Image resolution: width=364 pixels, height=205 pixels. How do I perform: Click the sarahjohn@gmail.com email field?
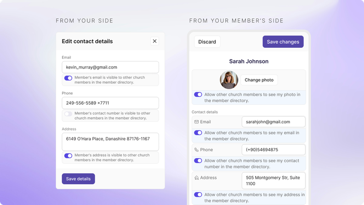(273, 122)
